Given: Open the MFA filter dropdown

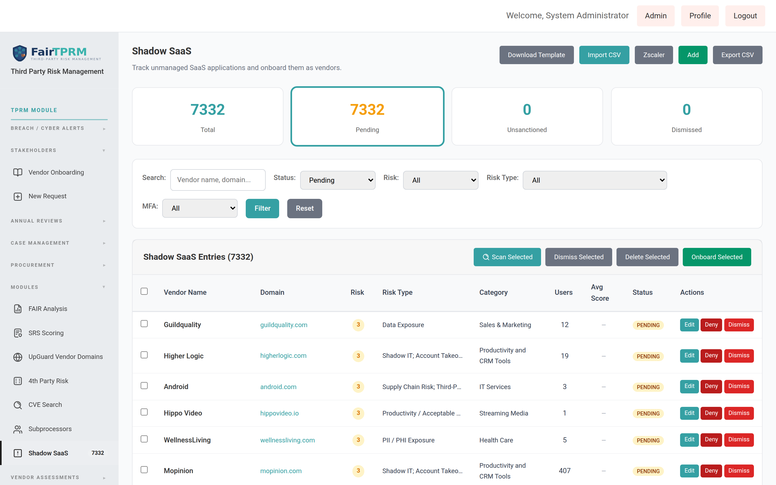Looking at the screenshot, I should tap(200, 208).
